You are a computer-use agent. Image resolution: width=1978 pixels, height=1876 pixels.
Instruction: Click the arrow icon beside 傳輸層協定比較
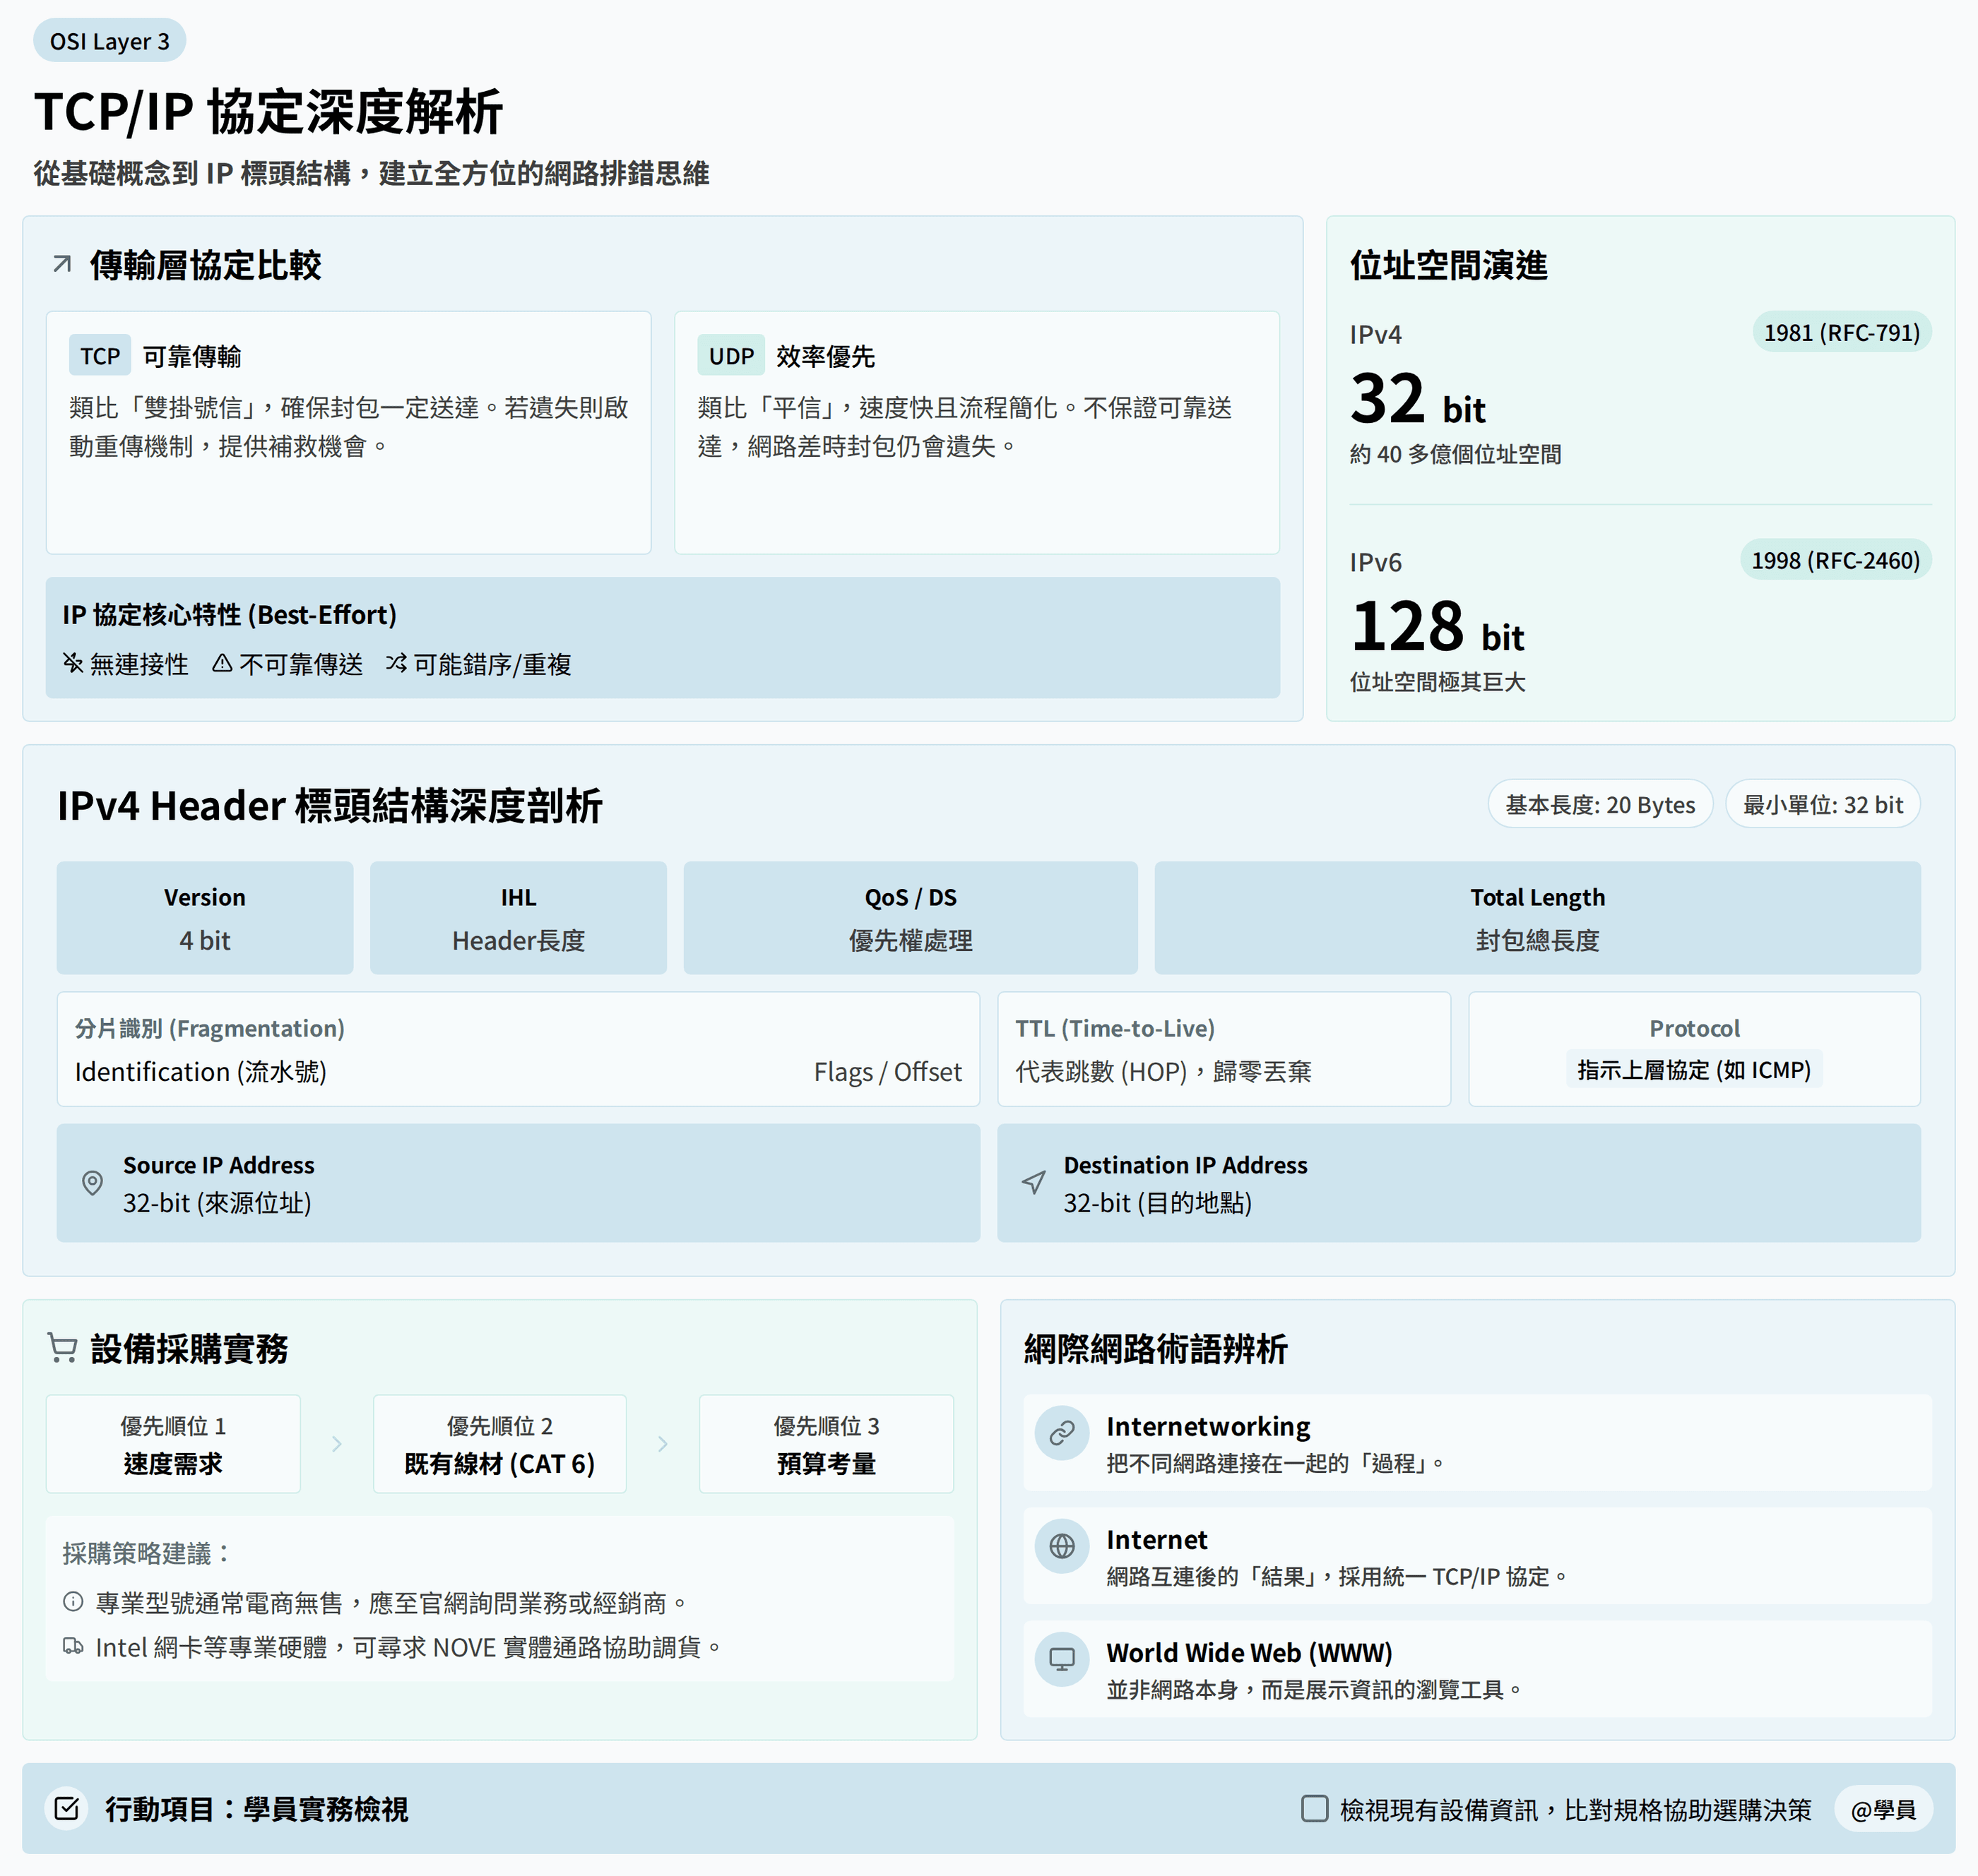(x=62, y=264)
